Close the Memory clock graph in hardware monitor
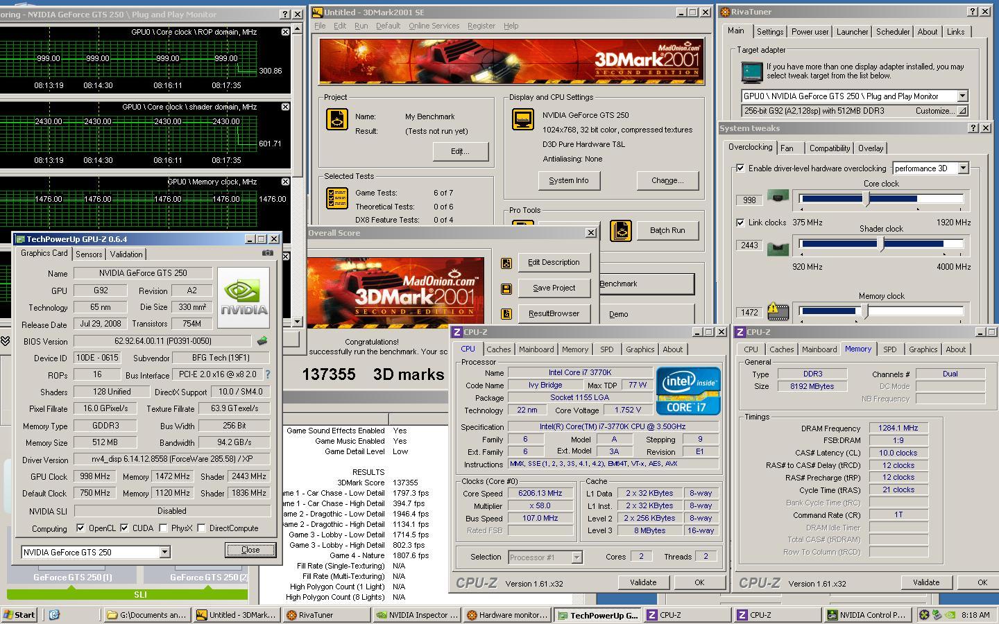The height and width of the screenshot is (624, 999). [285, 182]
